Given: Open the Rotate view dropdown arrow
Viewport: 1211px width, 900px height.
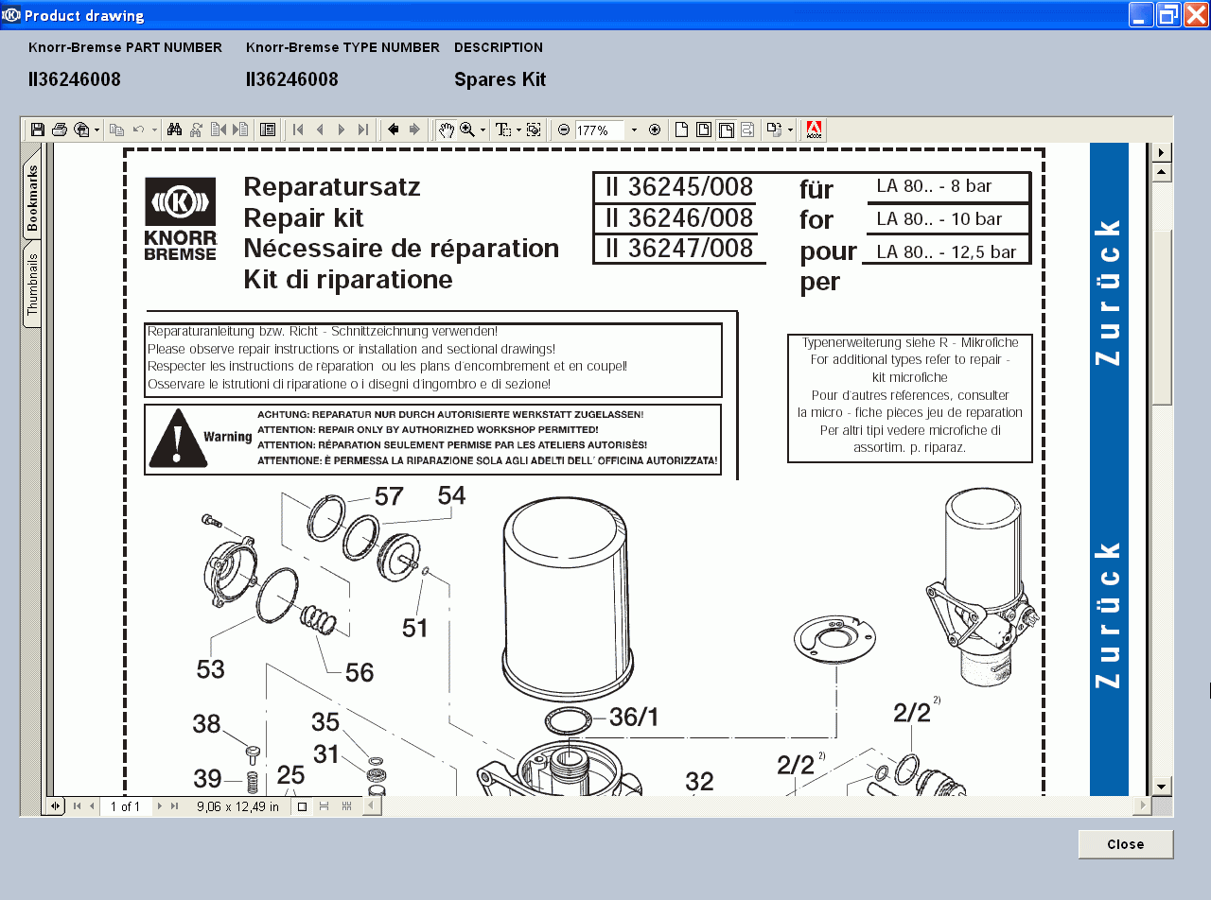Looking at the screenshot, I should (790, 130).
